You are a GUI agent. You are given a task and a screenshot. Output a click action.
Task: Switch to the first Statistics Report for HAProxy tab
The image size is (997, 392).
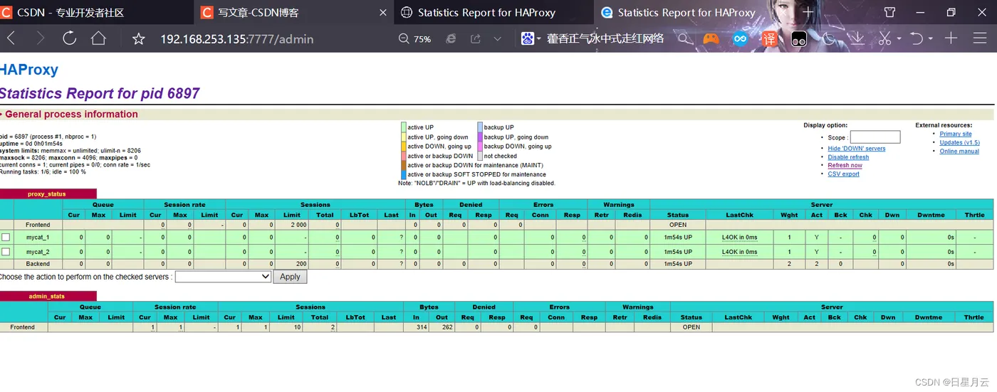click(494, 13)
